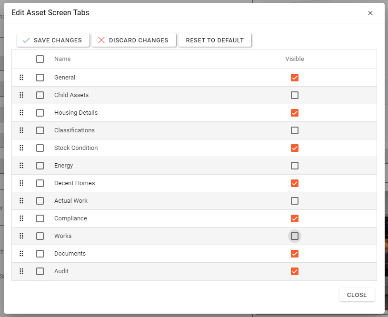
Task: Click Reset to Default
Action: point(215,40)
